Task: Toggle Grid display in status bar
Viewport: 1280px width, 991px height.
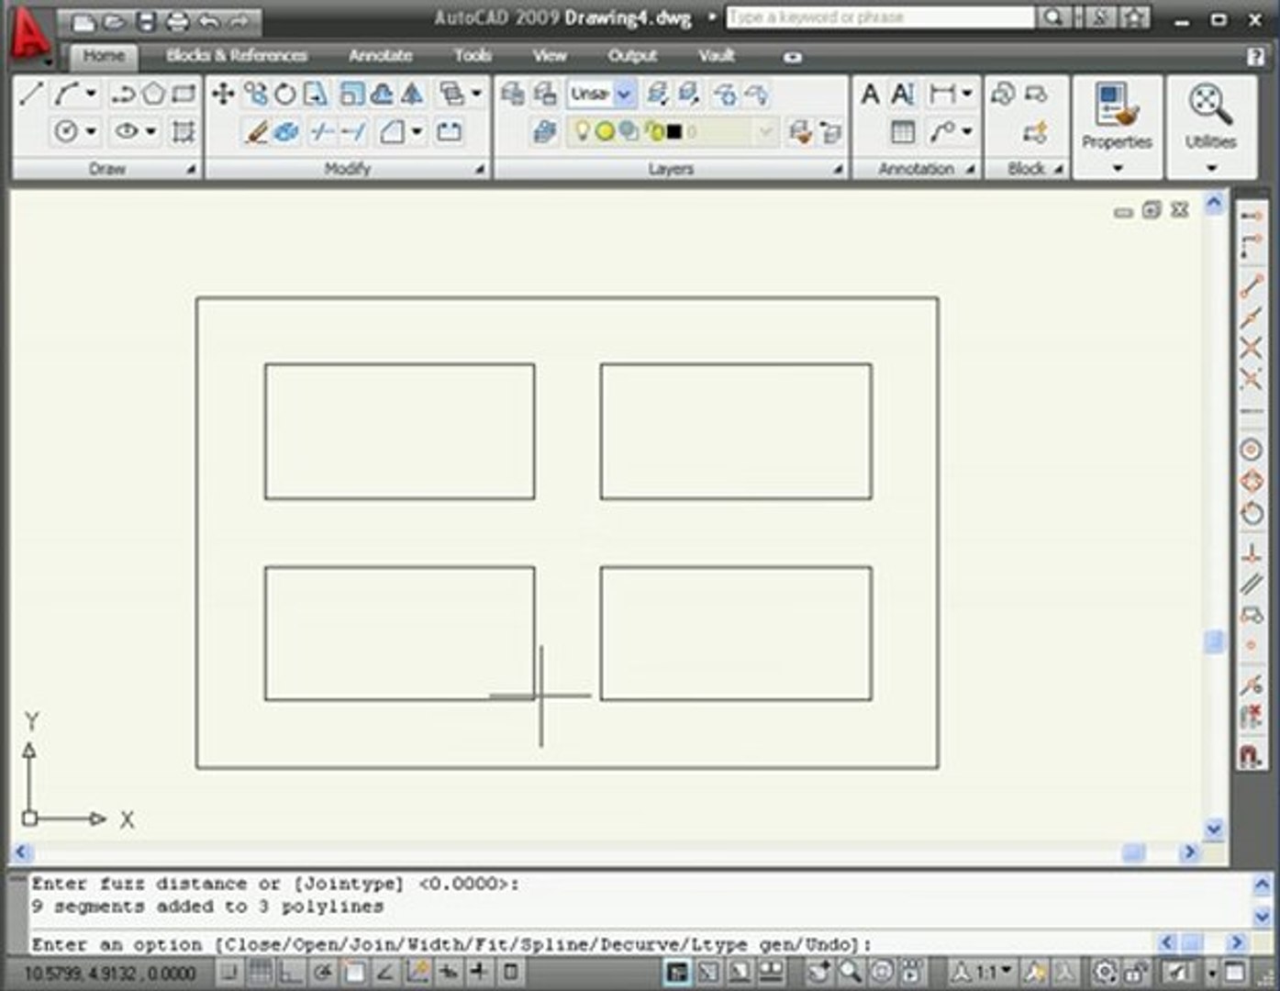Action: tap(261, 972)
